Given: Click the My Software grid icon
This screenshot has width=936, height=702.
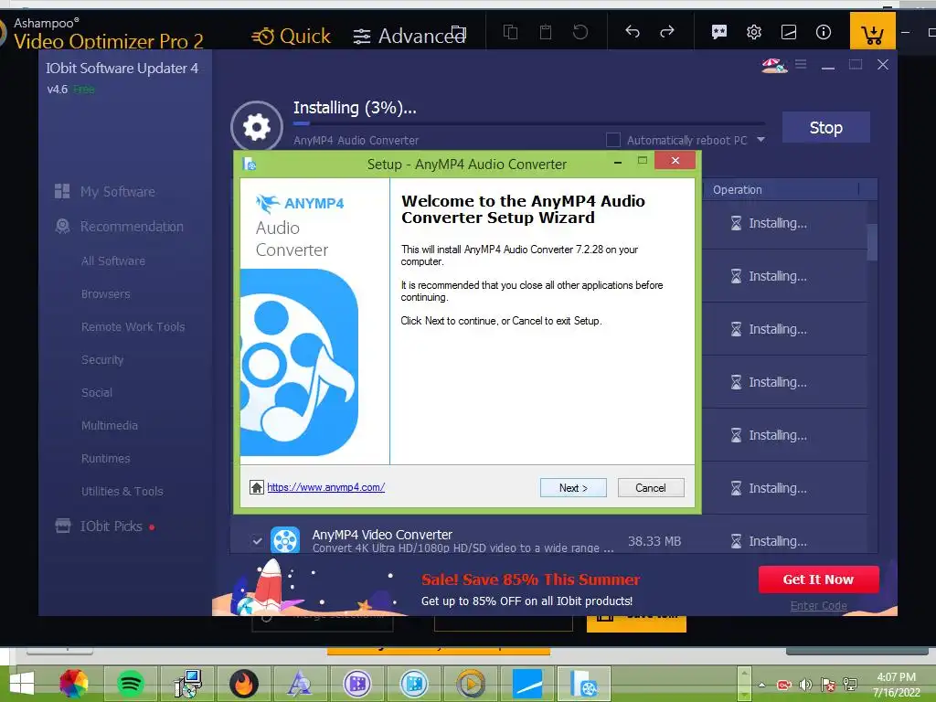Looking at the screenshot, I should tap(62, 191).
